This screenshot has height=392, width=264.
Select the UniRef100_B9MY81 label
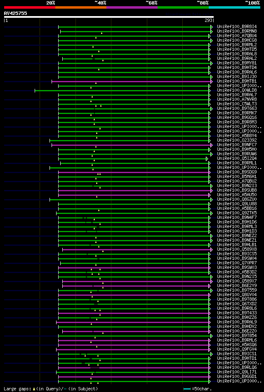pyautogui.click(x=237, y=63)
